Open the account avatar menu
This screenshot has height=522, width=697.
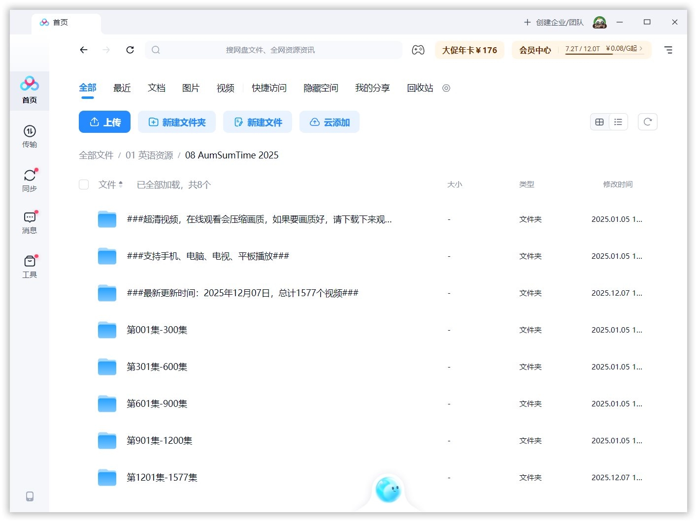click(599, 22)
